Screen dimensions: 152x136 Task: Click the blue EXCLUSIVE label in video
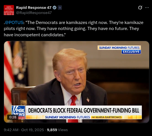[131, 52]
